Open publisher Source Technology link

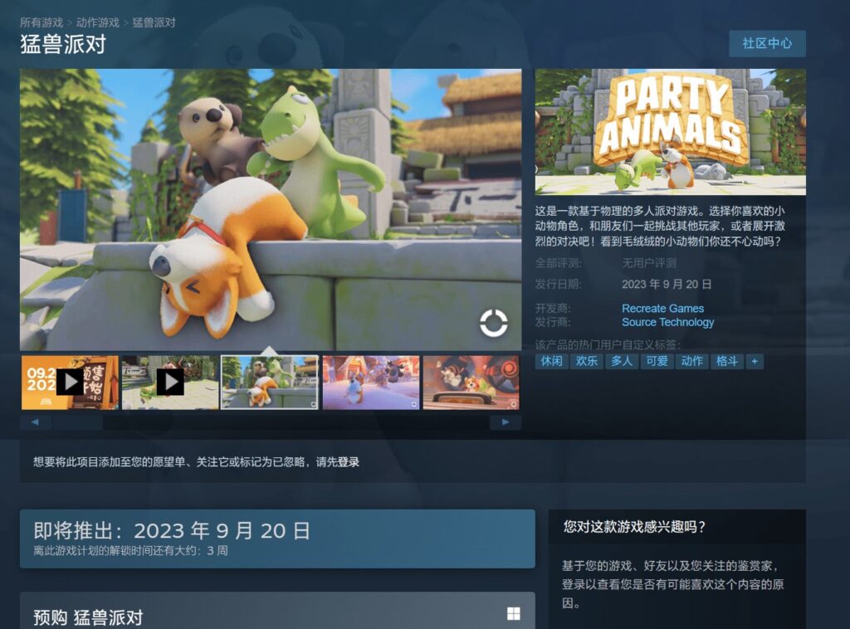[667, 322]
